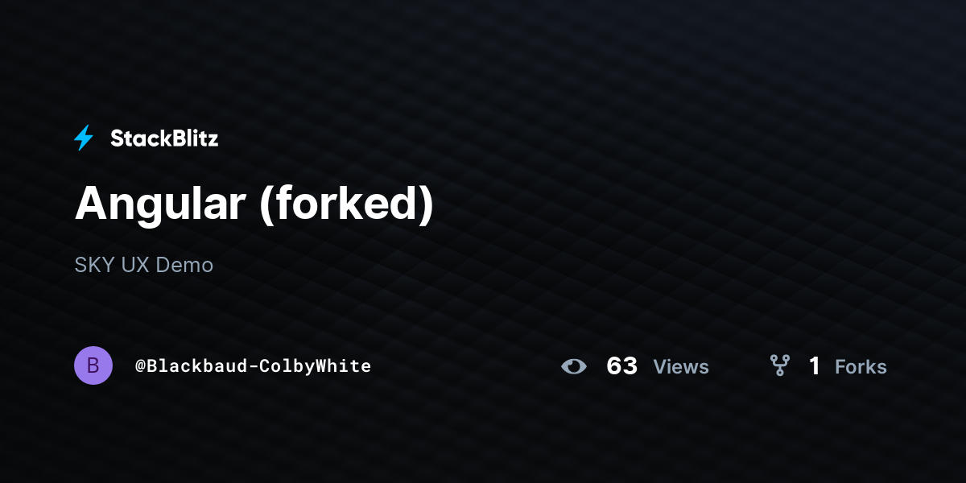Viewport: 966px width, 483px height.
Task: Click the word SKY in the description
Action: coord(95,265)
